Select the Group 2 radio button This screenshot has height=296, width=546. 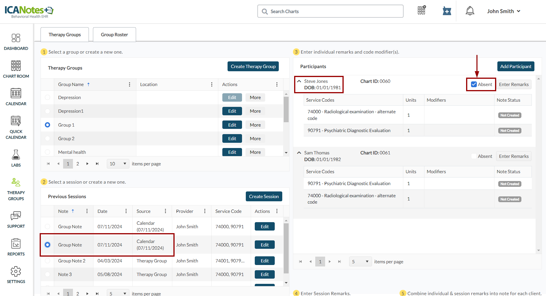click(x=47, y=139)
